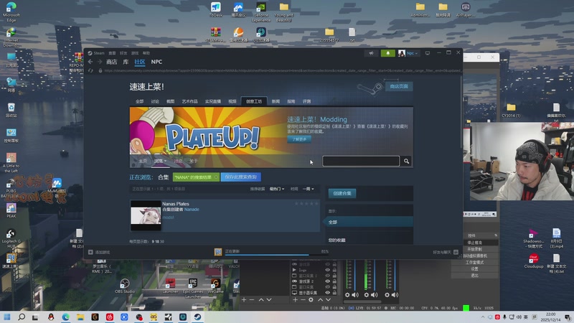Click the workshop search magnifier icon
The image size is (574, 323).
click(x=406, y=161)
